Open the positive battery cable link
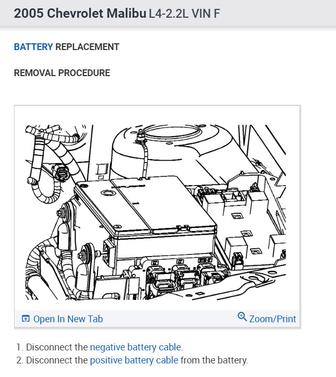The width and height of the screenshot is (336, 377). (x=134, y=360)
